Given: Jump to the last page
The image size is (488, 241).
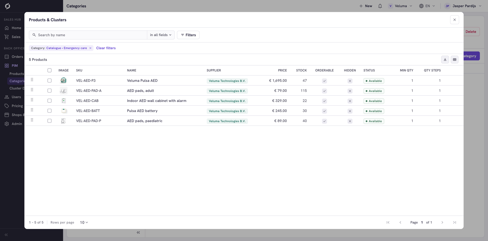Looking at the screenshot, I should coord(455,223).
